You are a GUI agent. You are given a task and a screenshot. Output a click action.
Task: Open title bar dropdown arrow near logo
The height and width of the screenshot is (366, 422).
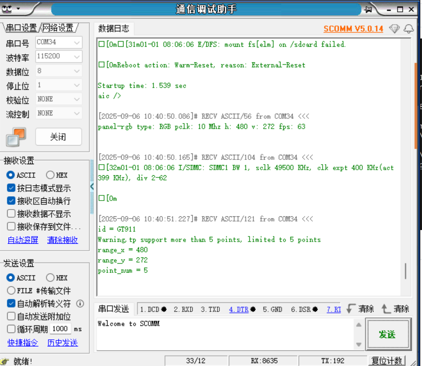click(18, 9)
